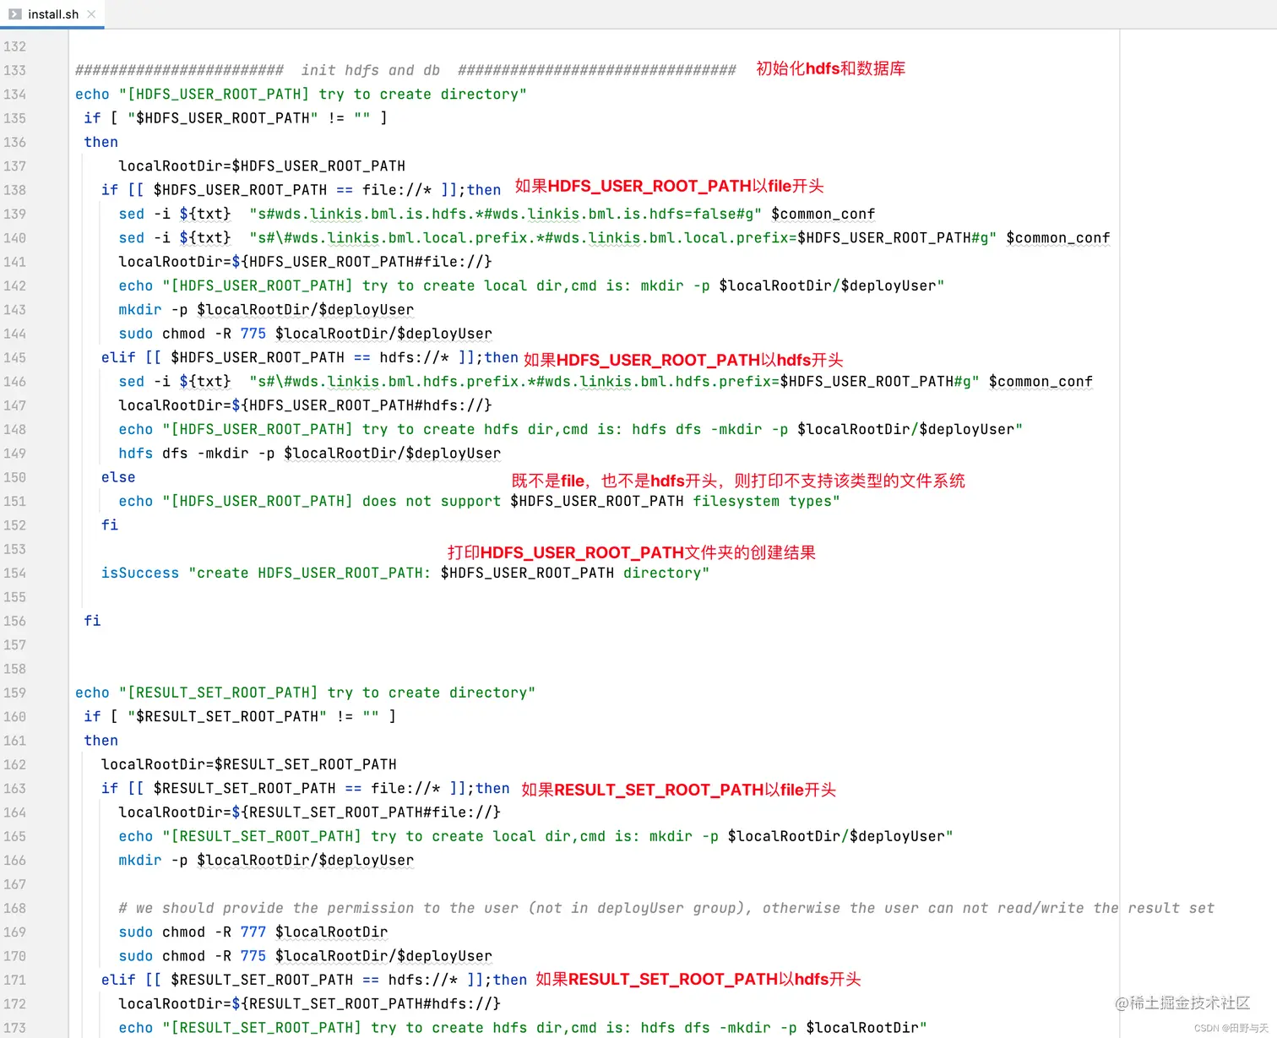Click the 'does not support' echo line
This screenshot has width=1277, height=1038.
(479, 501)
